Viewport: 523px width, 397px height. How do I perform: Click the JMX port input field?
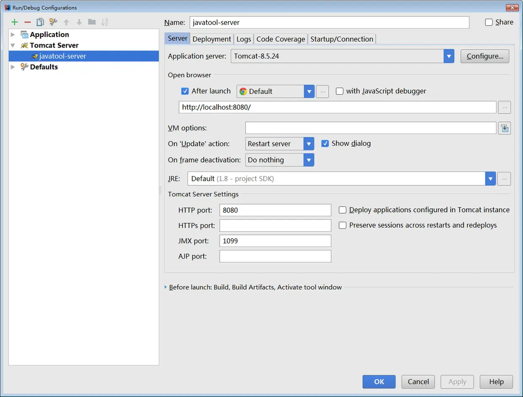tap(275, 241)
